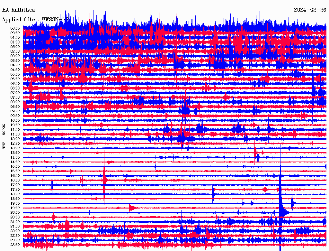The image size is (329, 251).
Task: Select the 01:30 time label
Action: point(15,42)
